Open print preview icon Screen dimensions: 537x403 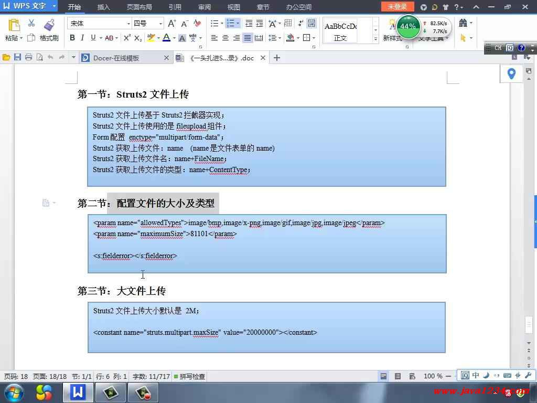40,58
